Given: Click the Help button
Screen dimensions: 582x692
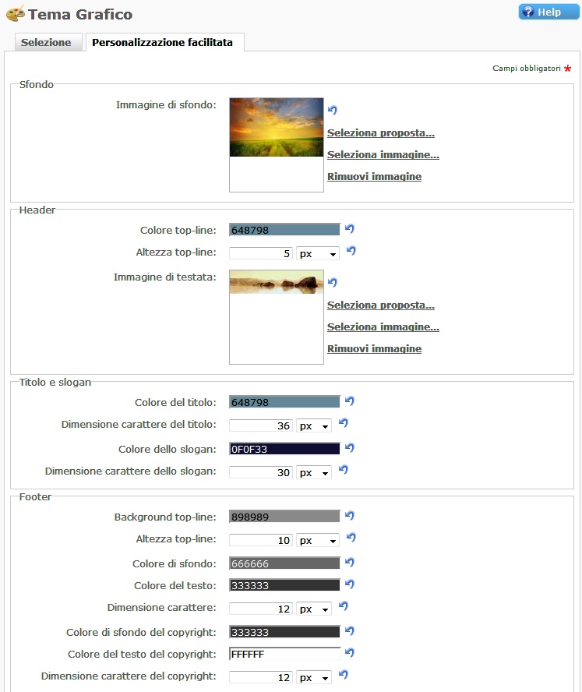Looking at the screenshot, I should 548,12.
